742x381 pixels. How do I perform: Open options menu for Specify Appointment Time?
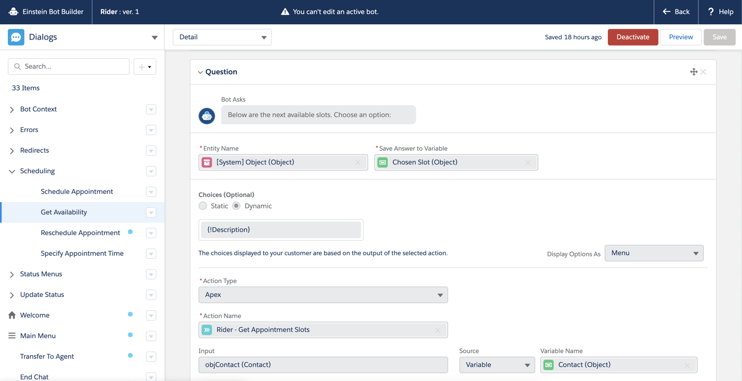[x=151, y=254]
